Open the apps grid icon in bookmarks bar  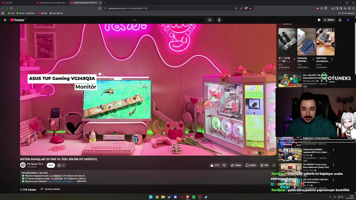click(3, 13)
